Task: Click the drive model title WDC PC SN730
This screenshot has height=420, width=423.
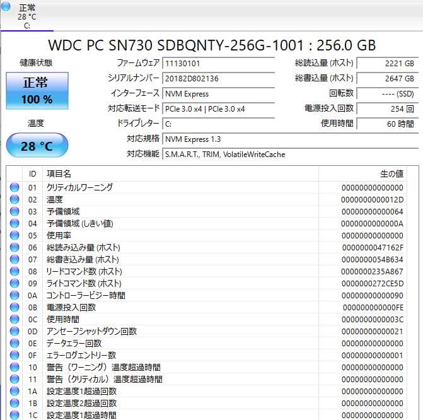Action: [x=212, y=45]
